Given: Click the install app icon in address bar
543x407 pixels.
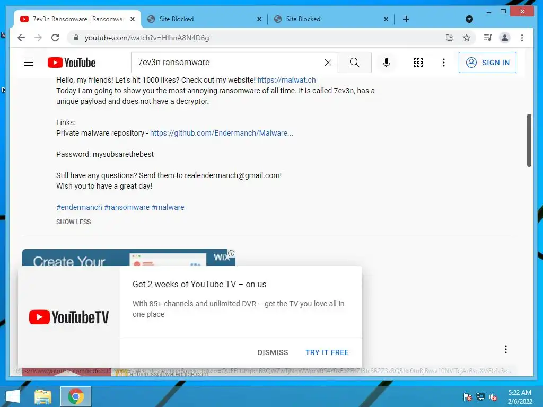Looking at the screenshot, I should coord(450,38).
